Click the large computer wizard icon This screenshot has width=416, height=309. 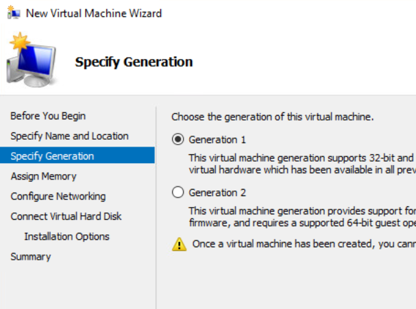pos(31,60)
